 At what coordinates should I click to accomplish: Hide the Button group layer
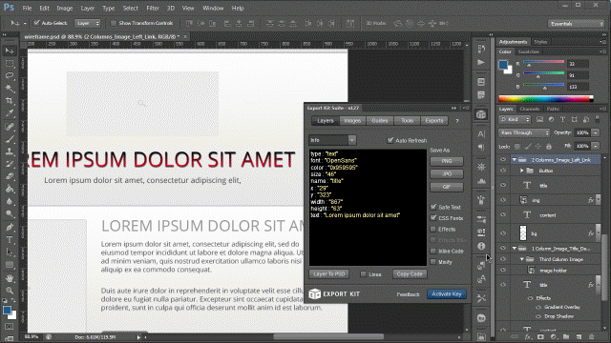click(x=503, y=171)
